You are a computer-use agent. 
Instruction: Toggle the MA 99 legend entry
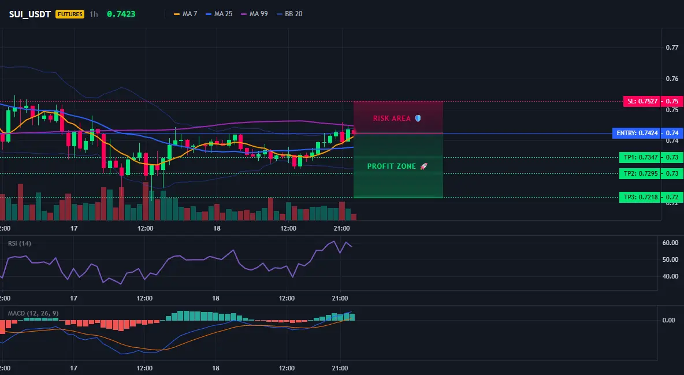254,14
